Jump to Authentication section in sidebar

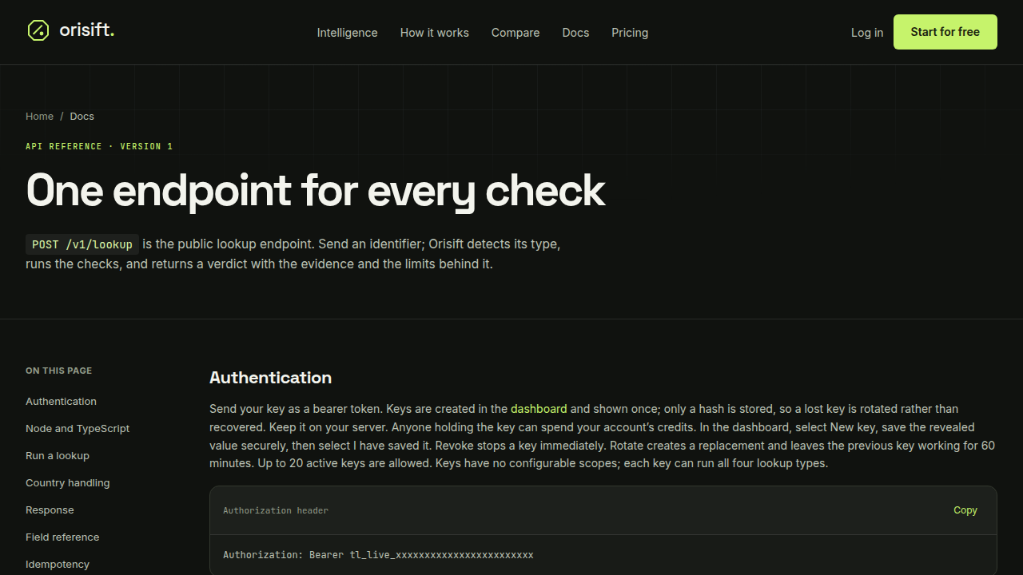point(61,402)
